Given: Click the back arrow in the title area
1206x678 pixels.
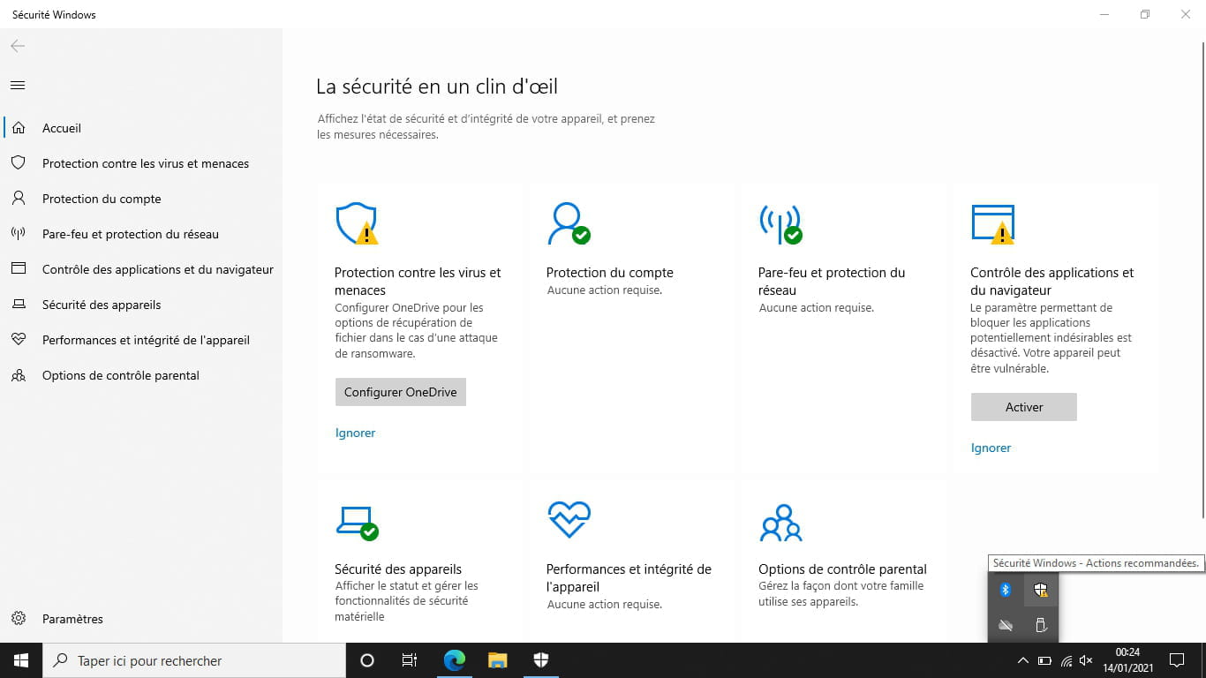Looking at the screenshot, I should pos(18,46).
